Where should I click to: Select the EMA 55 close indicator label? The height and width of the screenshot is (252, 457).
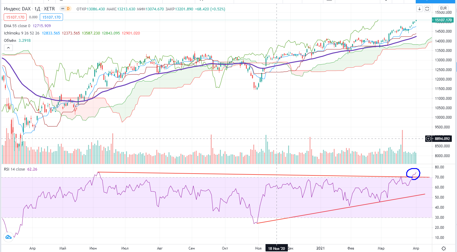[17, 26]
